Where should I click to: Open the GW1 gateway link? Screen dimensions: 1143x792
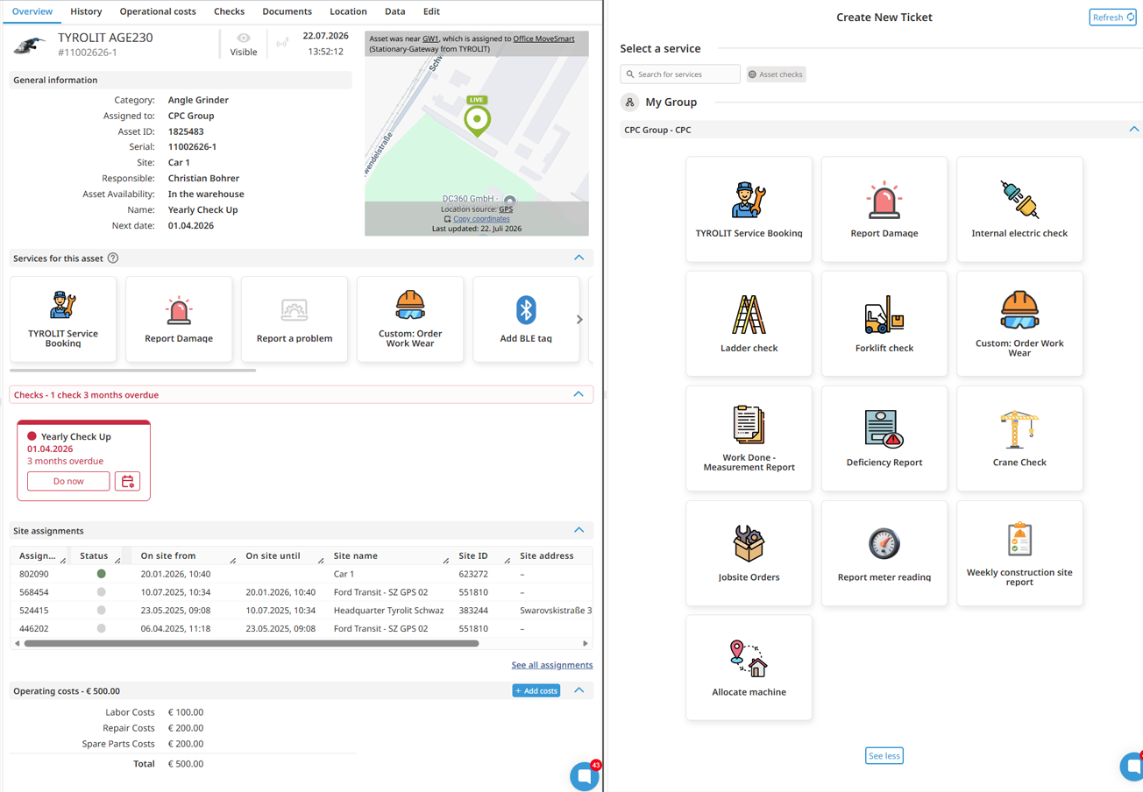click(430, 39)
